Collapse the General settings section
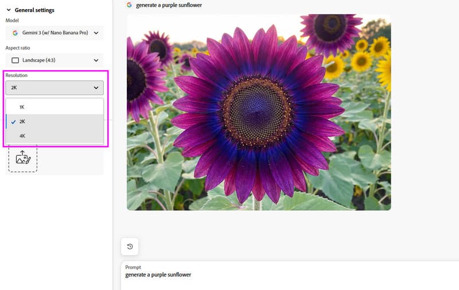Screen dimensions: 459x290 (9, 10)
